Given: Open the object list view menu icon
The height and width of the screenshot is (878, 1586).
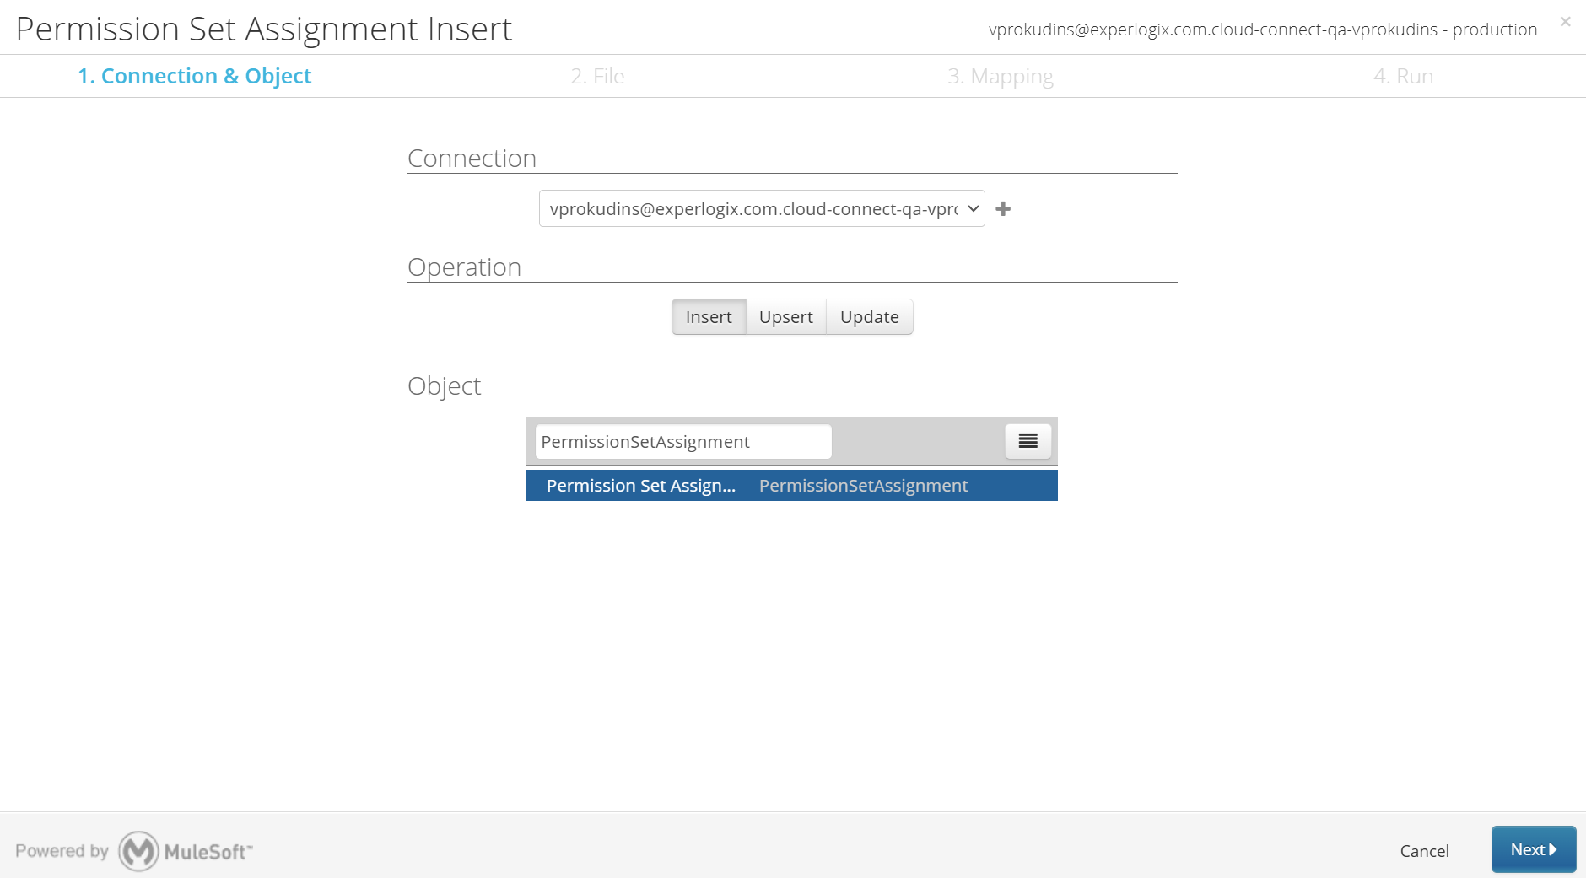Looking at the screenshot, I should (x=1028, y=441).
